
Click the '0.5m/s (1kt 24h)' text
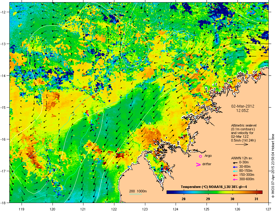[243, 140]
